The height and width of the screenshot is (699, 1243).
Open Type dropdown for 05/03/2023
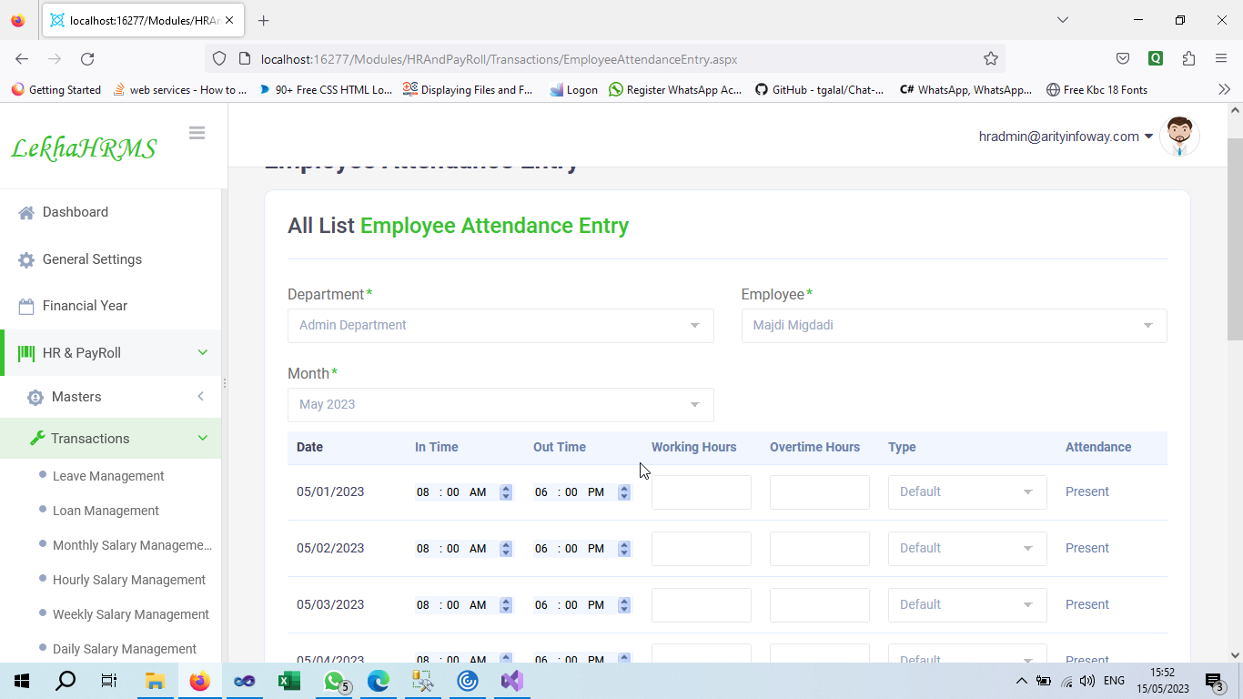tap(967, 605)
